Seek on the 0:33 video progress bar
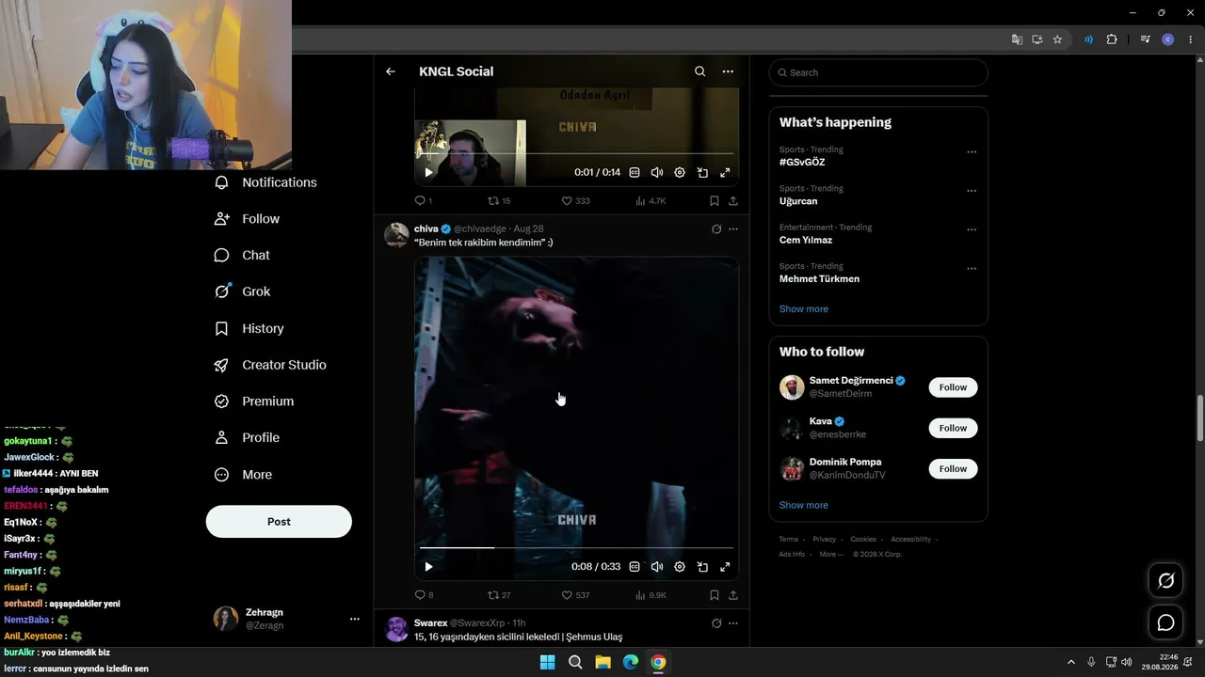Viewport: 1205px width, 677px height. (576, 547)
